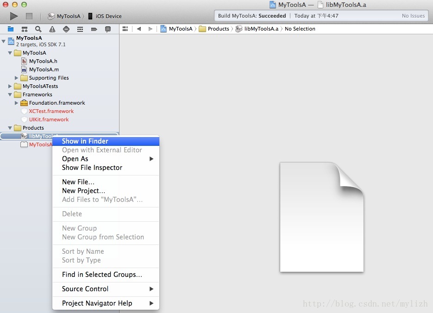This screenshot has width=433, height=313.
Task: Click Products in the jump bar
Action: click(214, 29)
